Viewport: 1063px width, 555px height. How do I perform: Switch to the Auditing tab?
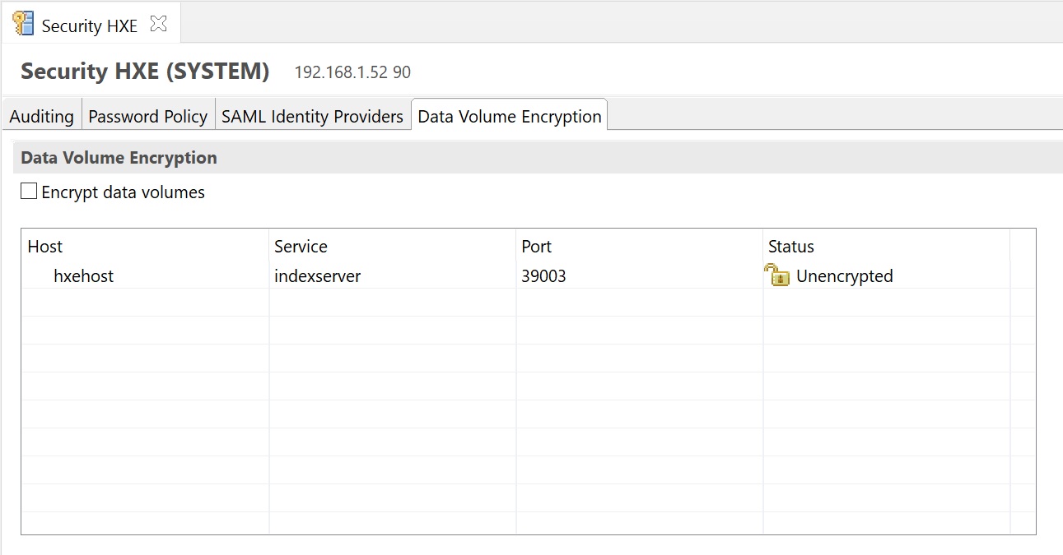click(x=41, y=116)
